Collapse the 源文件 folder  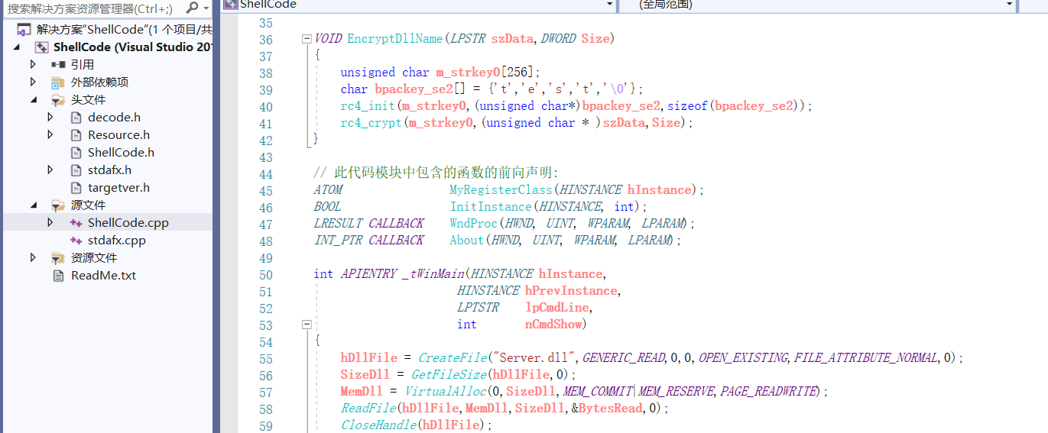pos(33,205)
